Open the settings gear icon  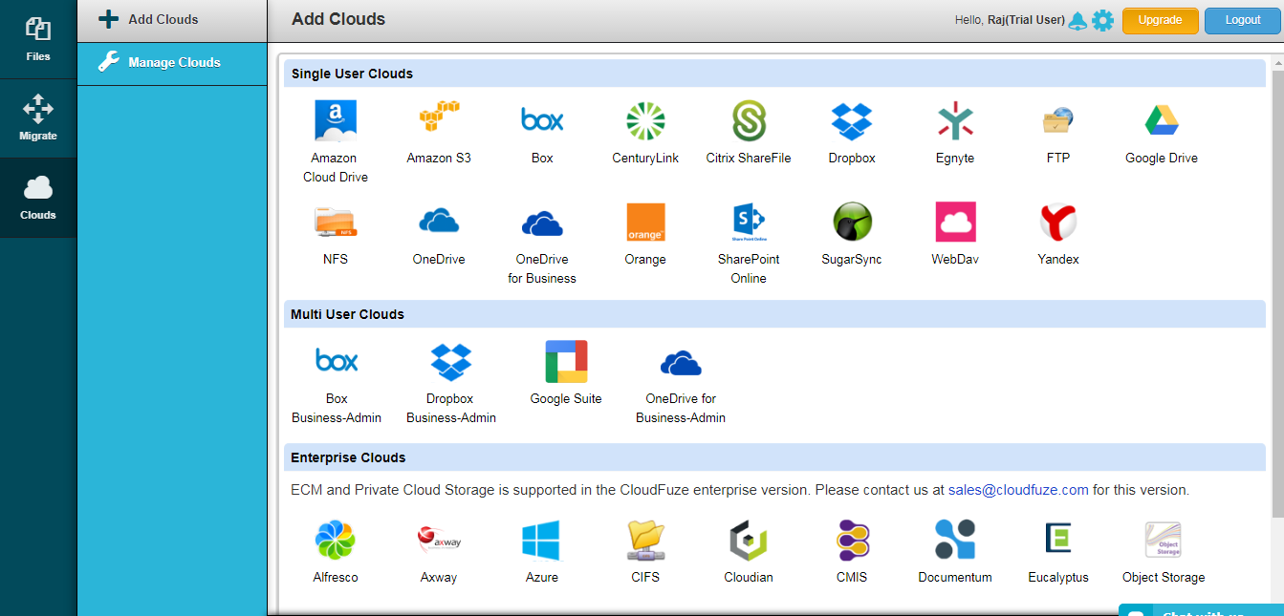[1102, 20]
